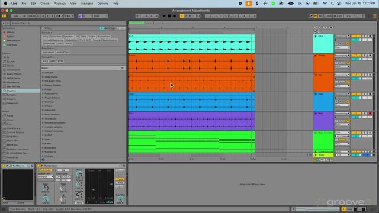Viewport: 379px width, 213px height.
Task: Open the Live menu
Action: tap(14, 4)
